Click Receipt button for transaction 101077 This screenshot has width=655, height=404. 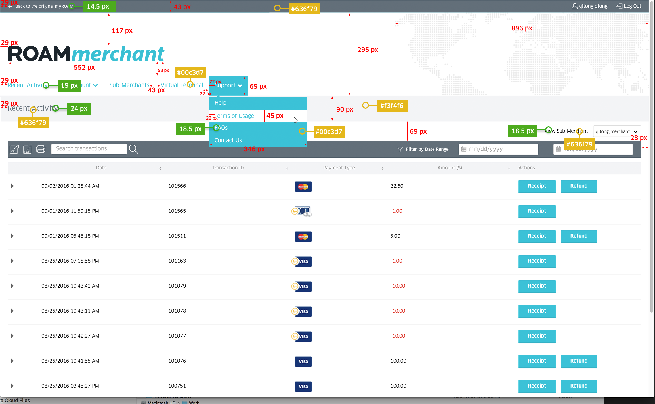click(537, 336)
